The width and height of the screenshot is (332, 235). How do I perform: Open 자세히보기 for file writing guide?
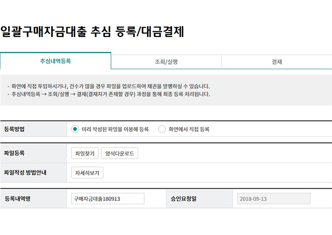87,173
